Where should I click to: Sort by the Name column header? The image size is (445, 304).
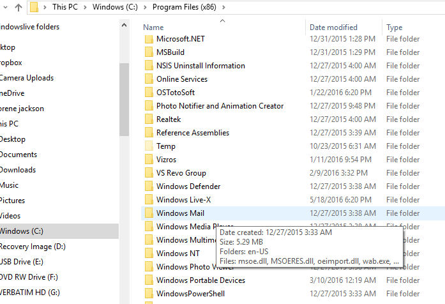click(153, 27)
